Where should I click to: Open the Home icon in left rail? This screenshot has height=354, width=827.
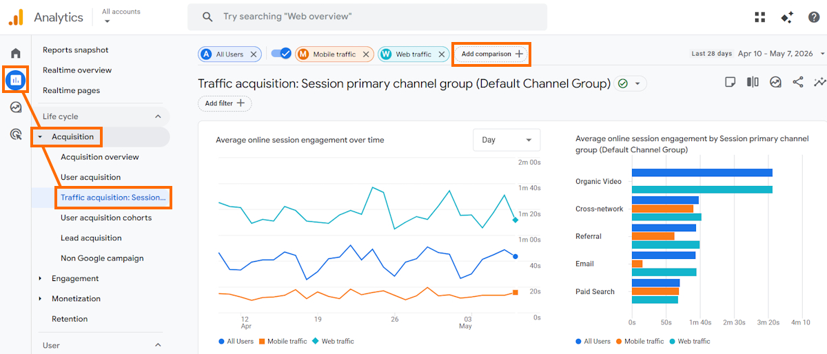click(15, 54)
